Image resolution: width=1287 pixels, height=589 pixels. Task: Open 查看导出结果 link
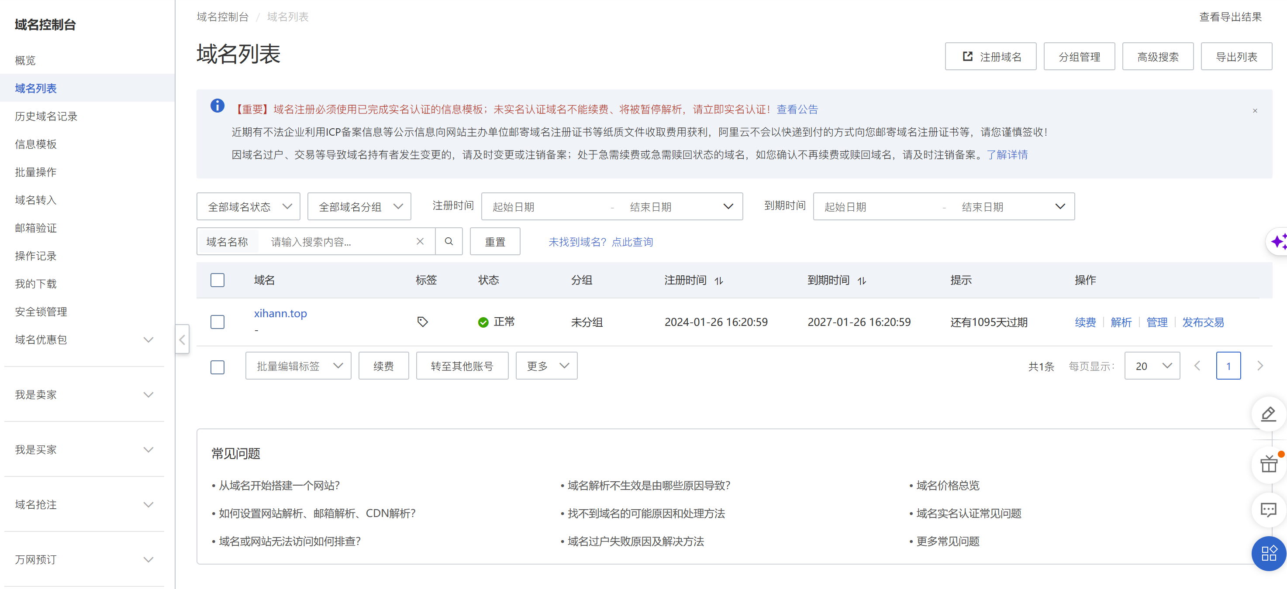pyautogui.click(x=1231, y=17)
